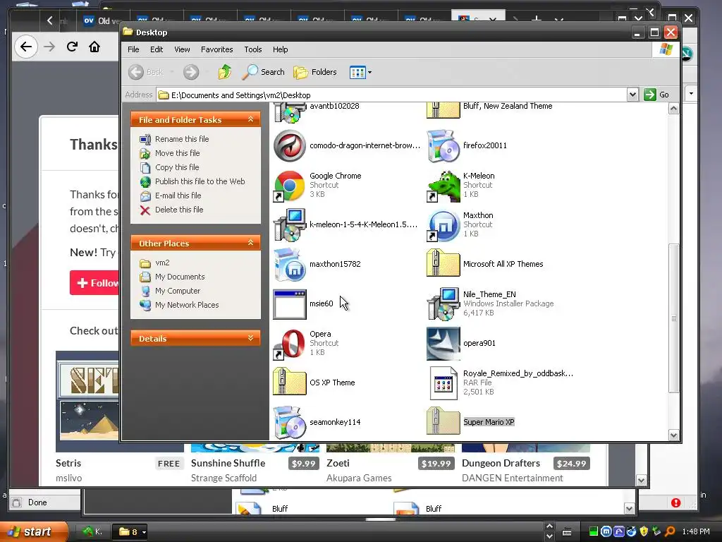722x542 pixels.
Task: Open the Favorites menu
Action: [x=217, y=49]
